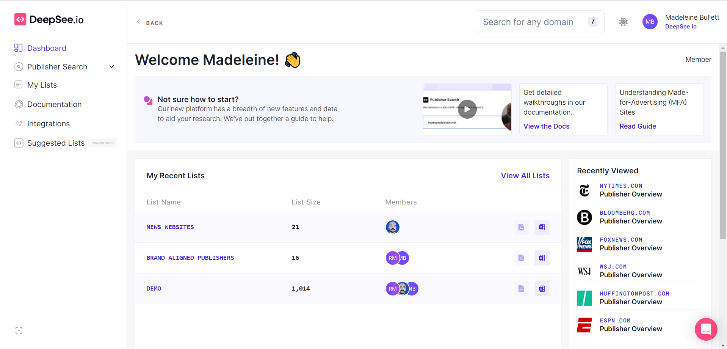
Task: Expand the Publisher Search submenu chevron
Action: click(112, 67)
